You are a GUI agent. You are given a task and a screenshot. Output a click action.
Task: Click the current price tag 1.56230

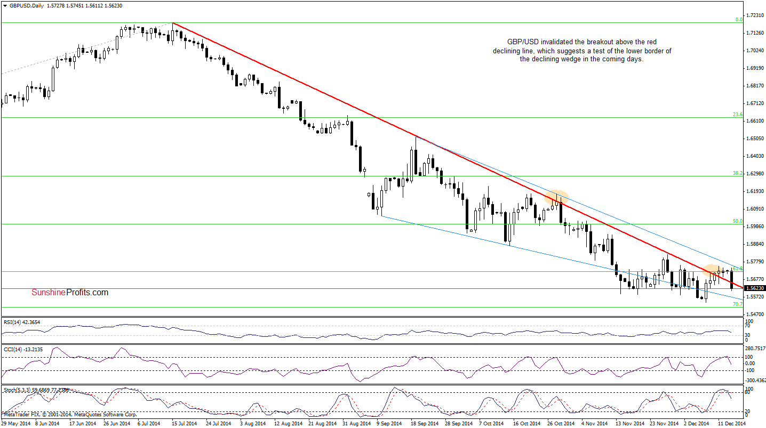click(x=754, y=288)
